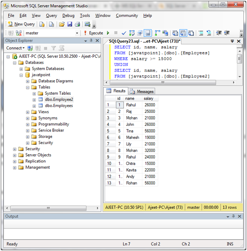247x251 pixels.
Task: Open a file with the folder icon
Action: click(62, 24)
